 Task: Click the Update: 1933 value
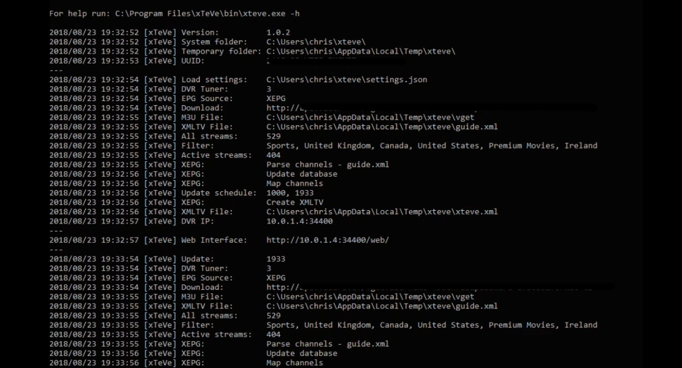coord(276,259)
